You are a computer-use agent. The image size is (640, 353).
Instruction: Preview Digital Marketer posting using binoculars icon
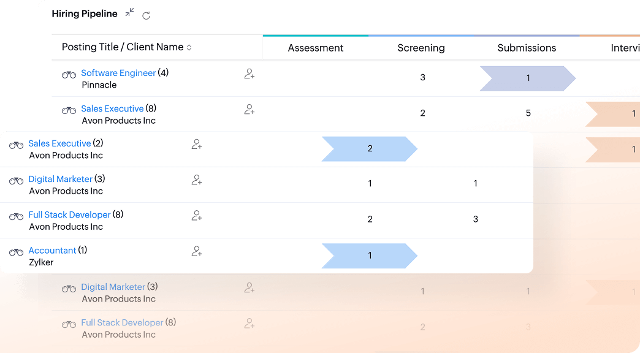click(15, 180)
